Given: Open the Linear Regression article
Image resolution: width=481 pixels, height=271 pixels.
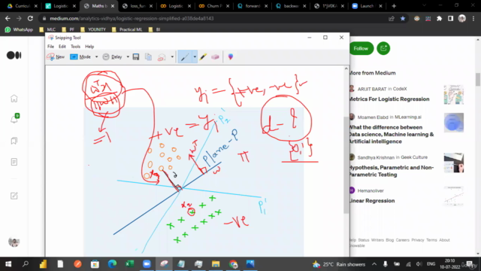Looking at the screenshot, I should 372,201.
